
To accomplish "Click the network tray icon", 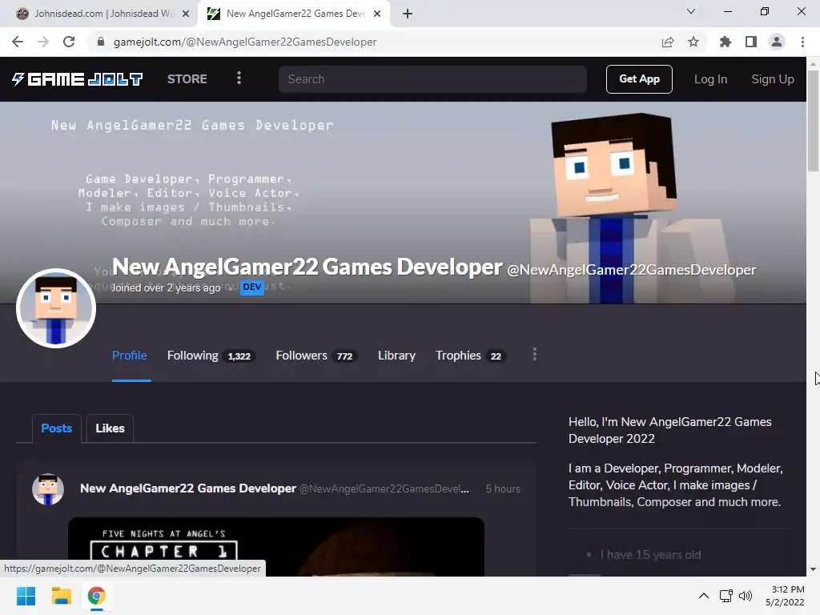I will pyautogui.click(x=726, y=596).
